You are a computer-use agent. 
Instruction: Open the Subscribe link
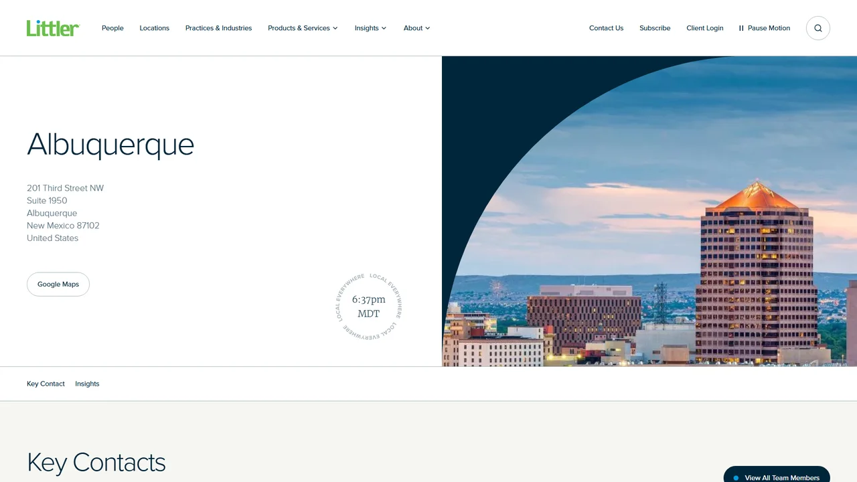click(655, 28)
